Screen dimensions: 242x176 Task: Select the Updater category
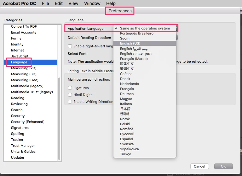click(x=31, y=158)
